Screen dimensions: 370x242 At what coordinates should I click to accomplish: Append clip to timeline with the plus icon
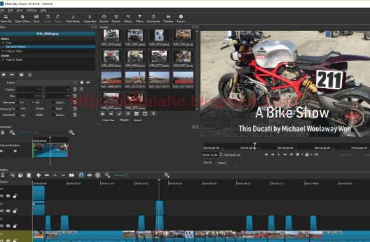click(x=39, y=175)
